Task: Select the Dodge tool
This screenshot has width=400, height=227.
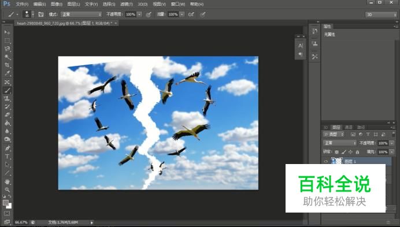Action: [x=7, y=139]
